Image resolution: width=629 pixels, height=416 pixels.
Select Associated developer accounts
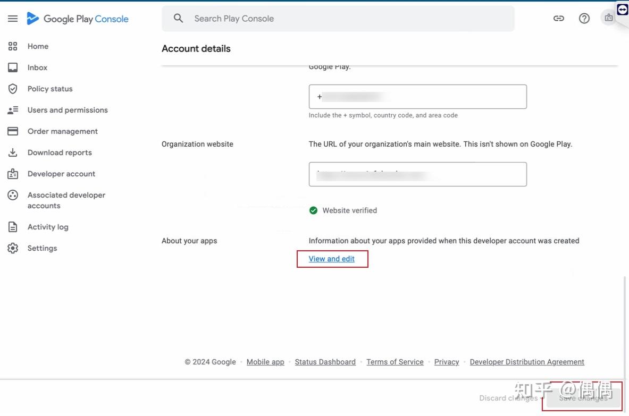(x=66, y=200)
